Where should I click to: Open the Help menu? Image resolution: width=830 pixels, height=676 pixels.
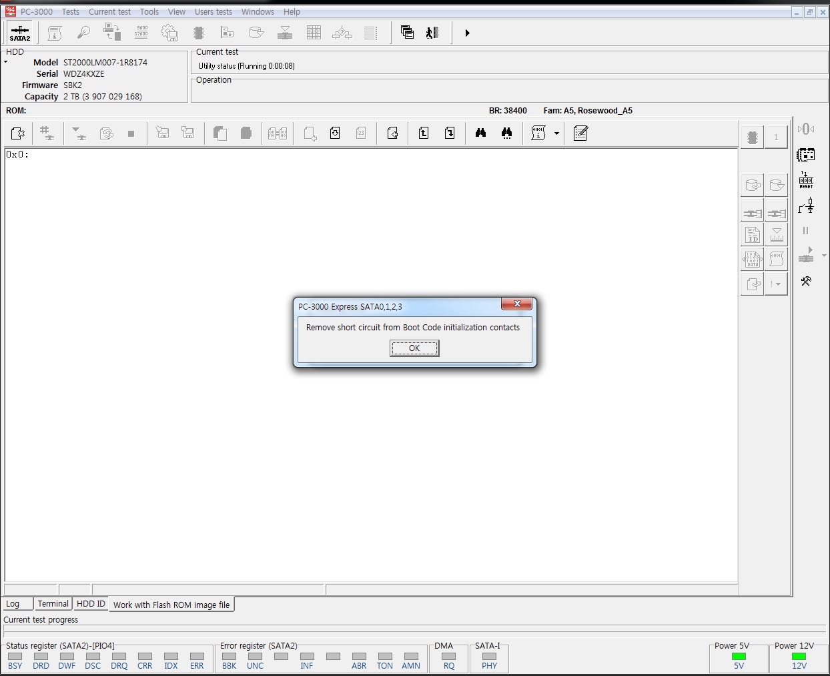292,11
